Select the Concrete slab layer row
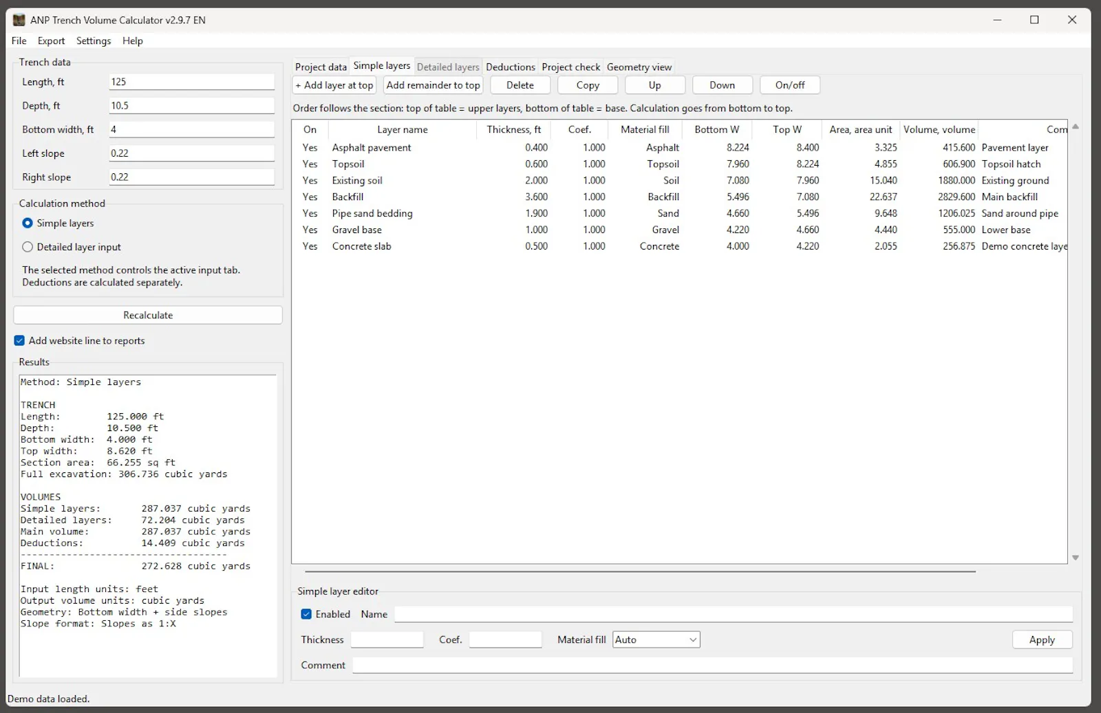 pos(680,247)
